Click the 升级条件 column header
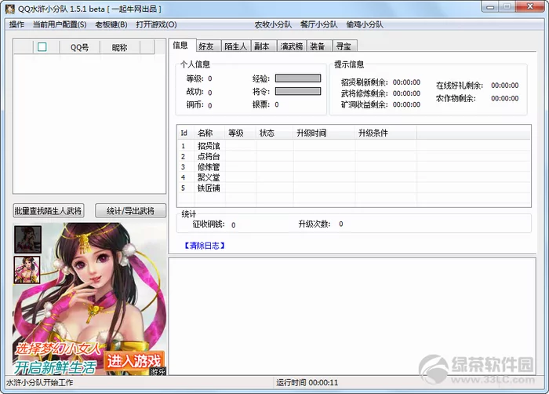The image size is (549, 394). (386, 133)
